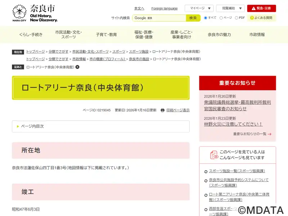Click the スポーツ施設 breadcrumb link
This screenshot has width=288, height=216.
click(139, 51)
